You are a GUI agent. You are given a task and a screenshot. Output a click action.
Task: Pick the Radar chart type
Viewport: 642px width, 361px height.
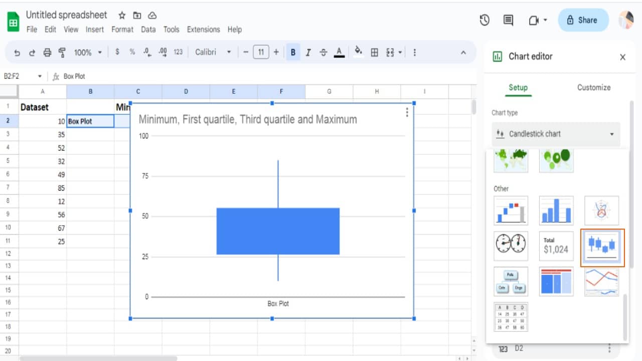(601, 211)
